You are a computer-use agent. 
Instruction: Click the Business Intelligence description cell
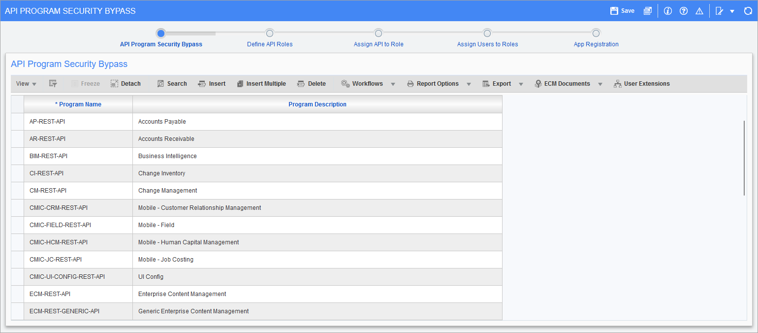click(x=317, y=156)
